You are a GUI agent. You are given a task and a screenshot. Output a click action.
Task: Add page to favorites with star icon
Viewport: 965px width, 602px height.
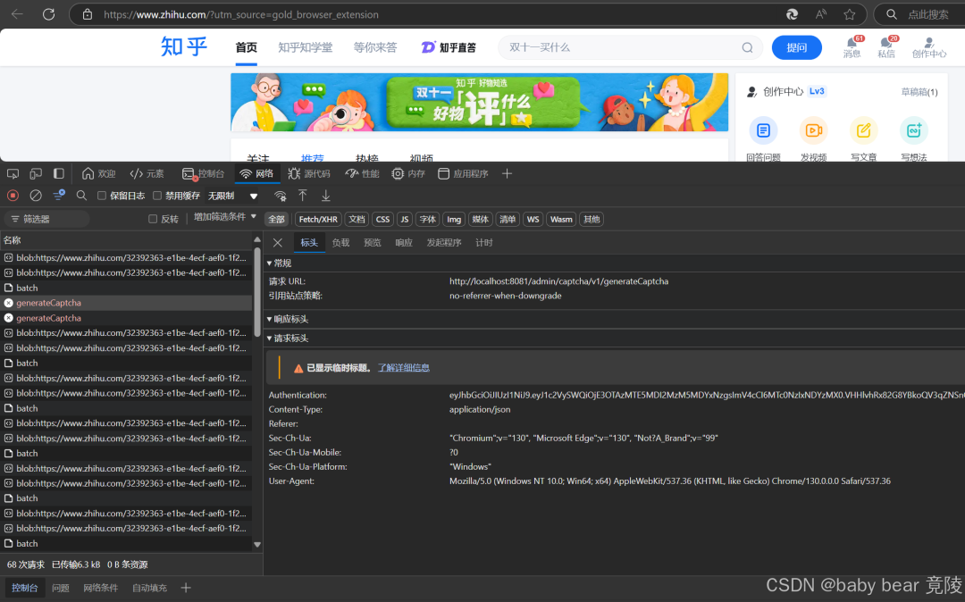850,14
